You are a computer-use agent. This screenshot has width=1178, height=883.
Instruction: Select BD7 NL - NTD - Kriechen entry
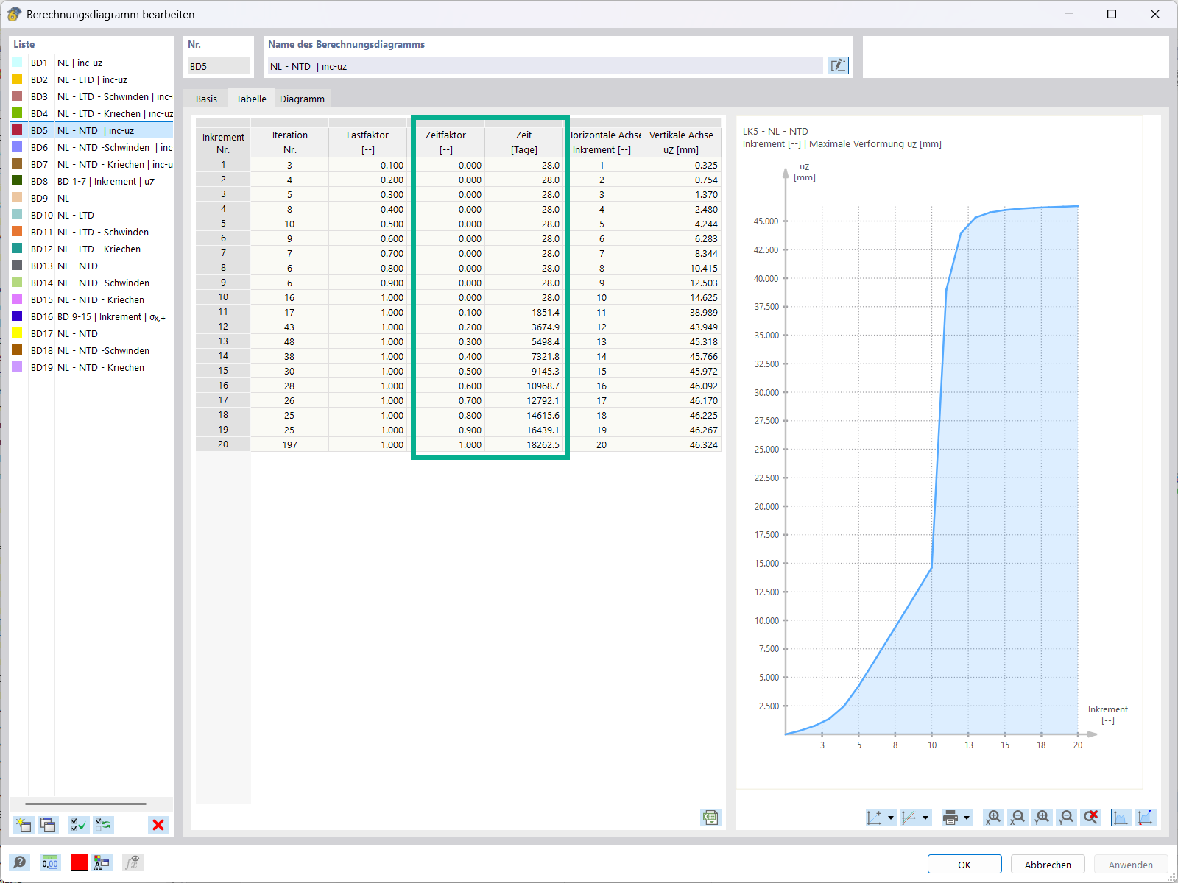pyautogui.click(x=92, y=164)
